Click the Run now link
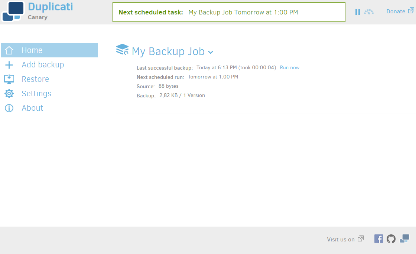This screenshot has height=254, width=416. point(290,68)
